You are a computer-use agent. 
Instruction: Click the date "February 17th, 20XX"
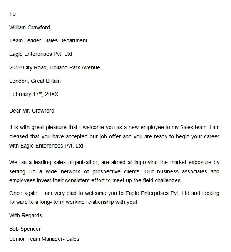coord(34,94)
